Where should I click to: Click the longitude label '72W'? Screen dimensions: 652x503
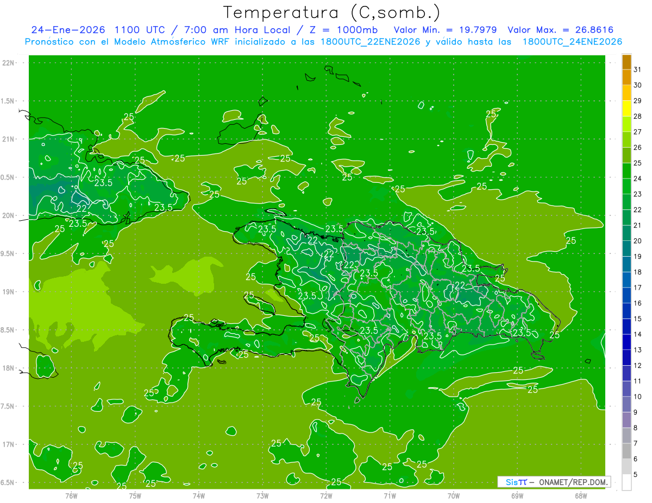[x=326, y=496]
